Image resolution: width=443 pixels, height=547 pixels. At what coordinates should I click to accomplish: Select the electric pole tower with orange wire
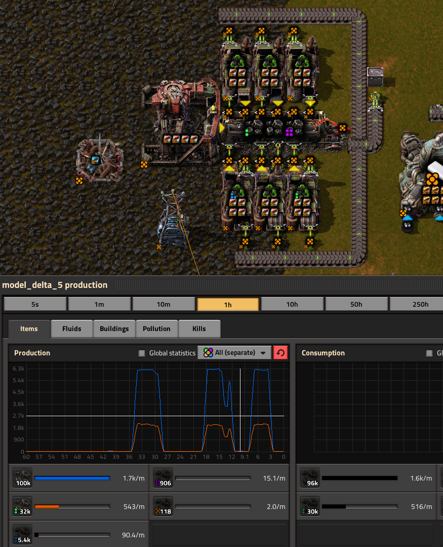pyautogui.click(x=173, y=220)
